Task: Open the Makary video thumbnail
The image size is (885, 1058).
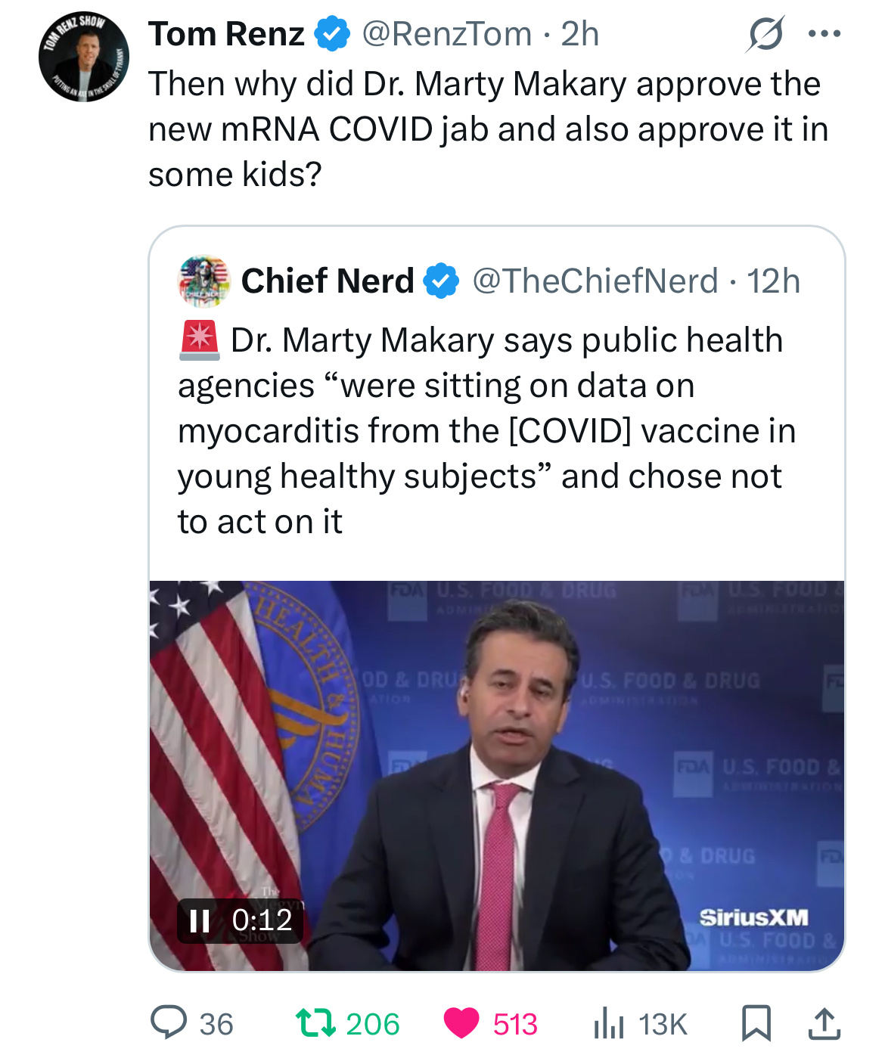Action: click(497, 776)
